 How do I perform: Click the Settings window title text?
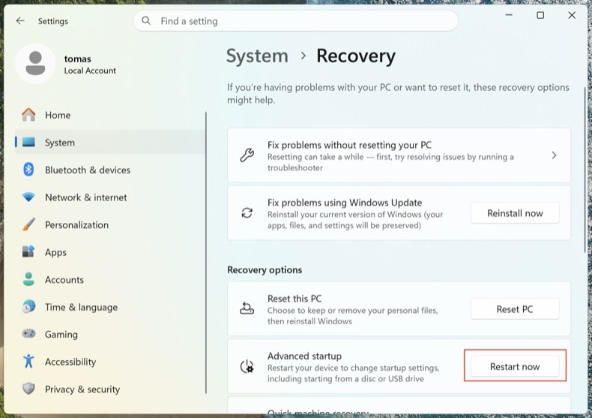tap(53, 21)
